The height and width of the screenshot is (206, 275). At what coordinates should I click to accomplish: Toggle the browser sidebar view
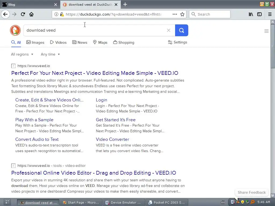pos(259,14)
